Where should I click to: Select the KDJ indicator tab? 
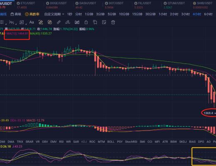(84, 142)
